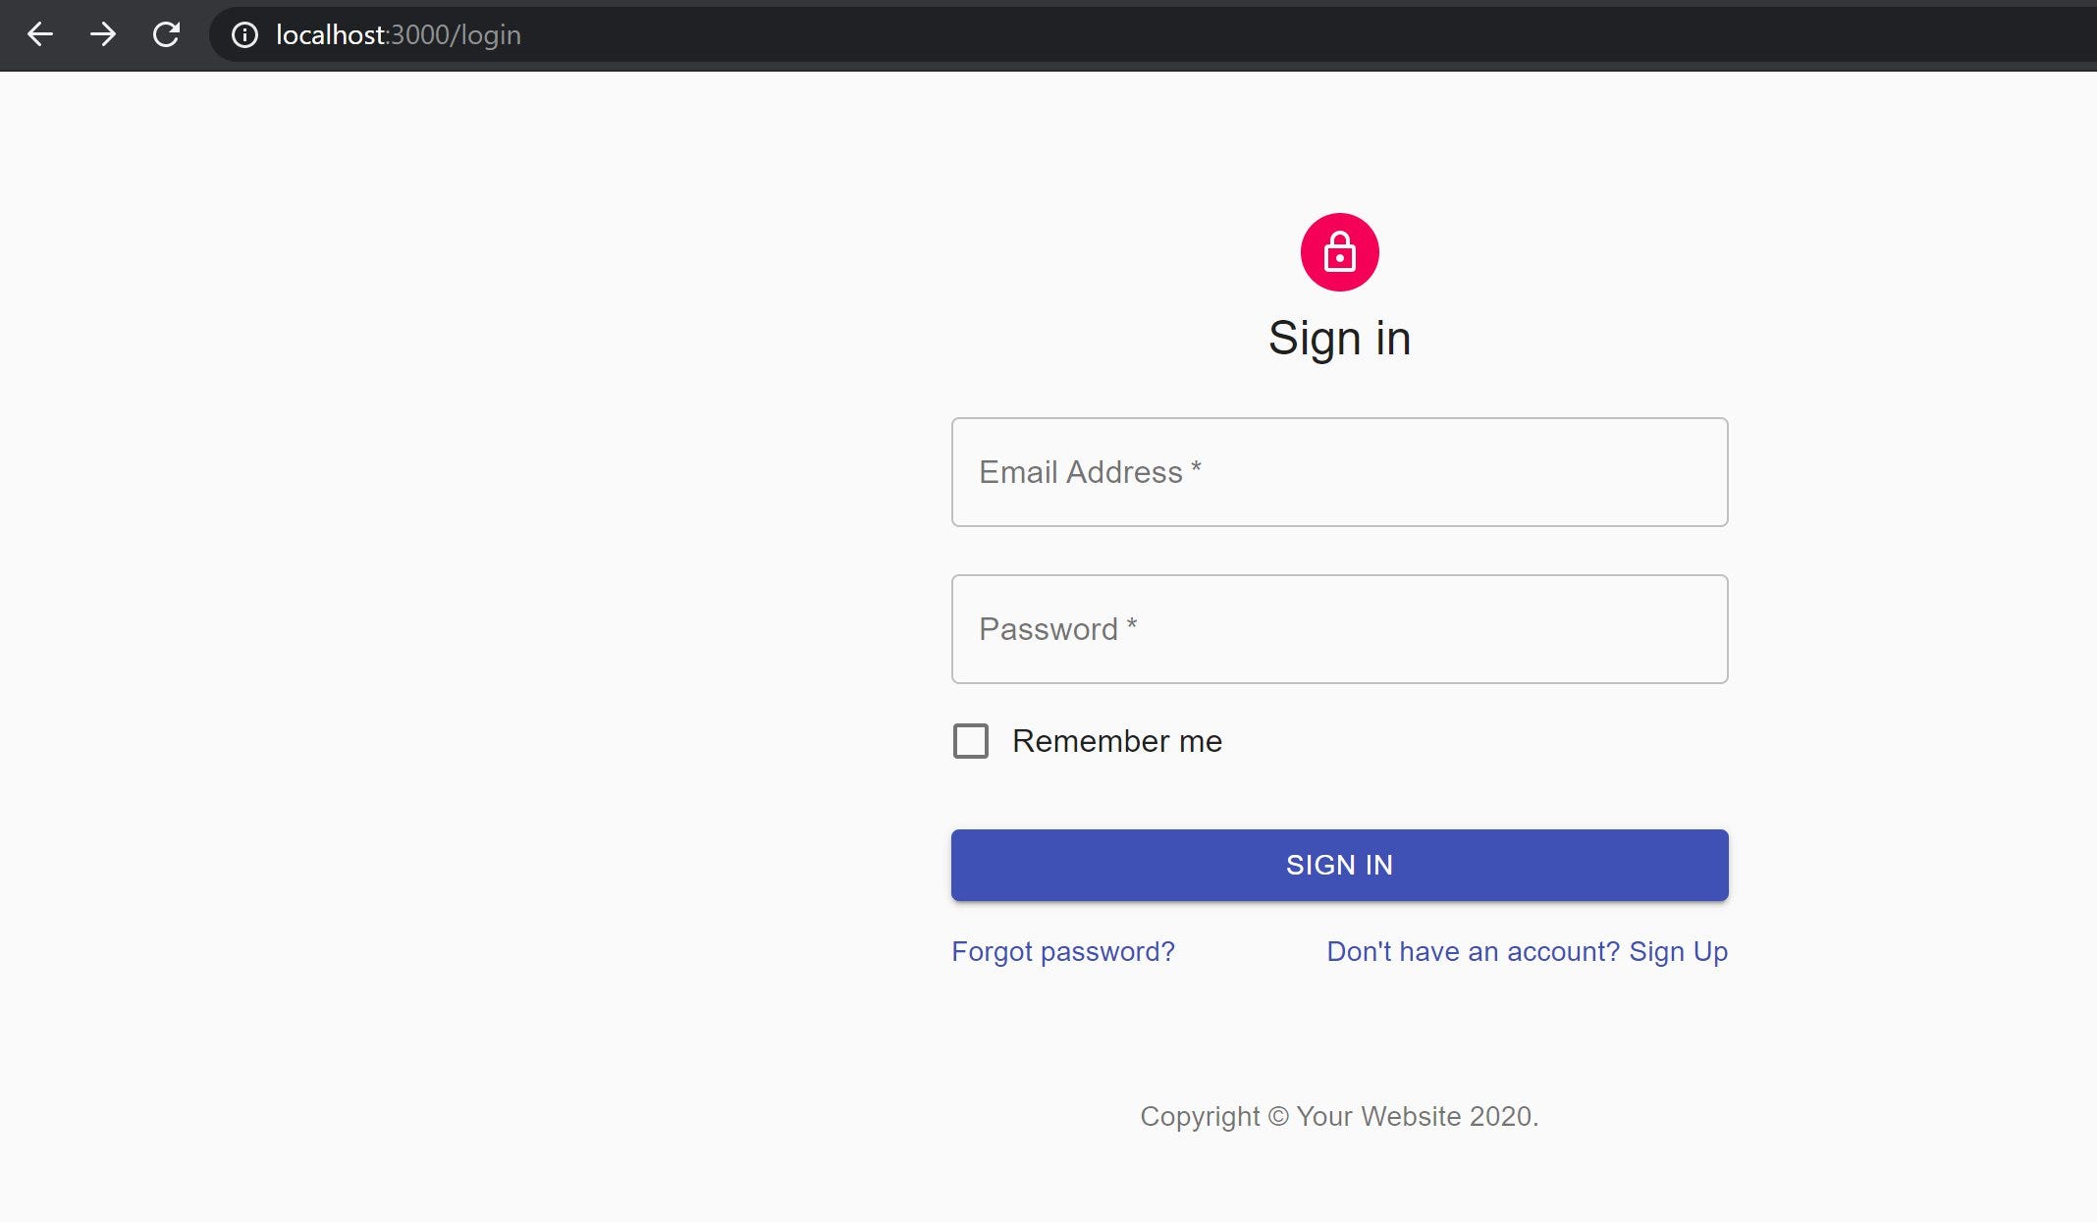
Task: Click the 2020 year in footer
Action: (x=1500, y=1116)
